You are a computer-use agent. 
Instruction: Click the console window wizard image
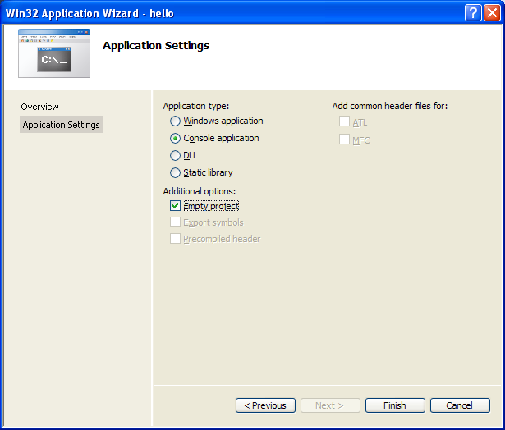[x=54, y=53]
